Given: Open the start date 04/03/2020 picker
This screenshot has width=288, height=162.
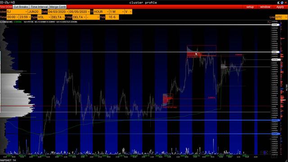Looking at the screenshot, I should [58, 12].
